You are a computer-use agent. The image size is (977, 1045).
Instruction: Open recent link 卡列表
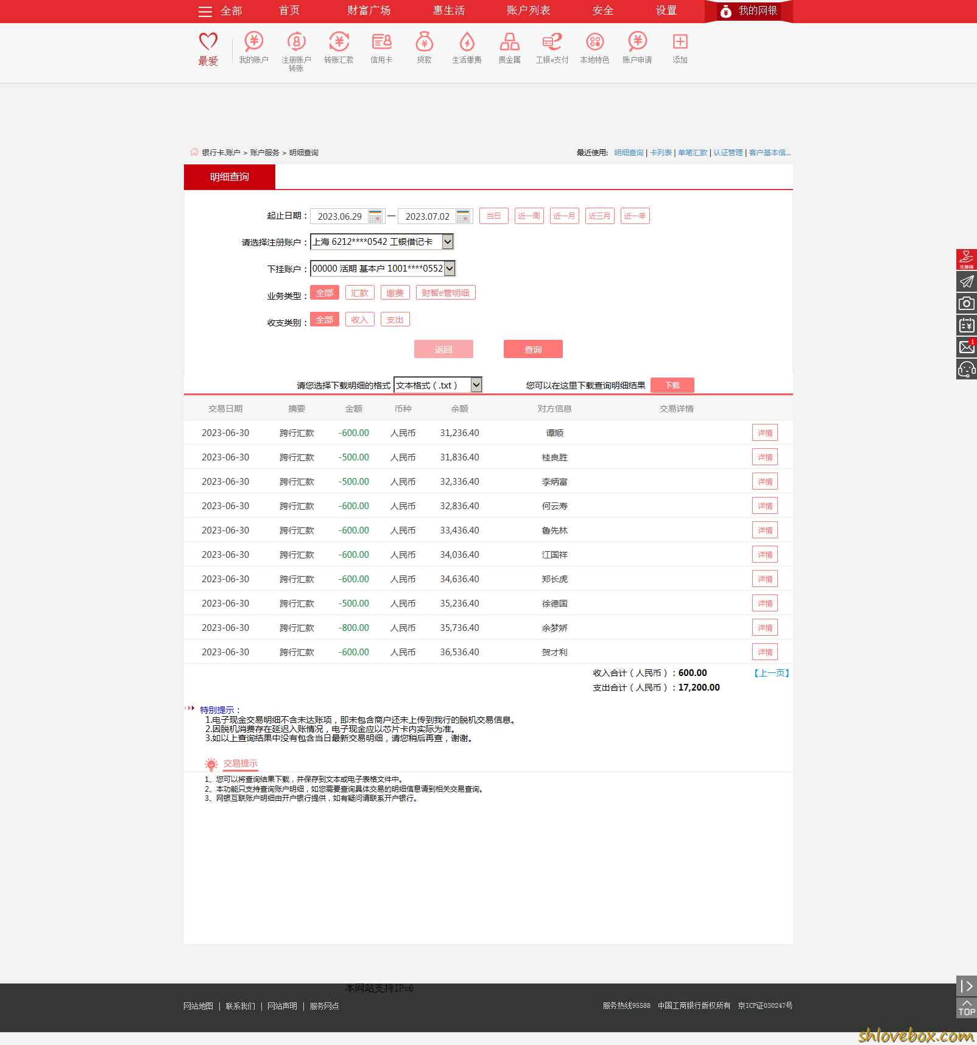(661, 153)
